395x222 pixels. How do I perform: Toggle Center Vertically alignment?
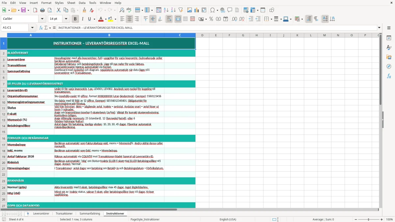pos(153,19)
